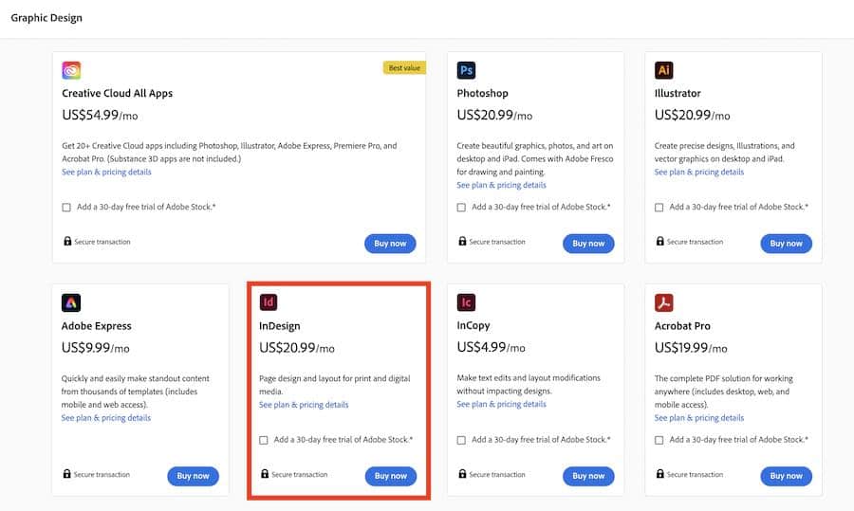See plan & pricing details for Adobe Express

coord(106,418)
